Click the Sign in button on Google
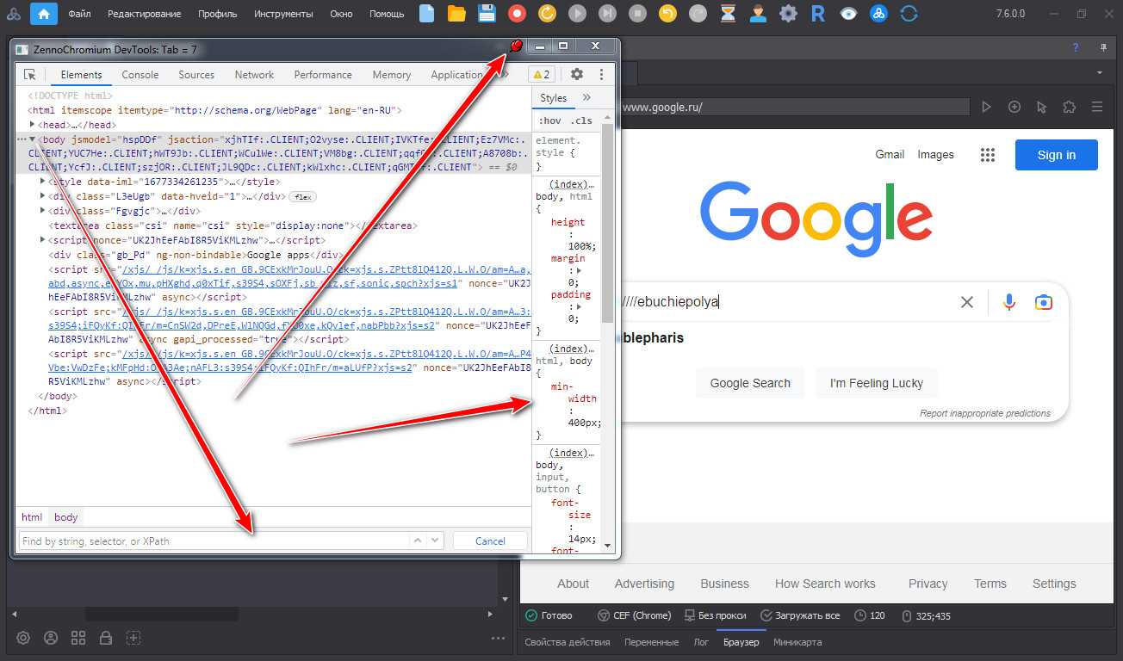 pyautogui.click(x=1057, y=155)
